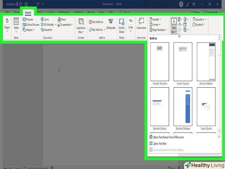
Task: Click gallery scrollbar down arrow
Action: (219, 131)
